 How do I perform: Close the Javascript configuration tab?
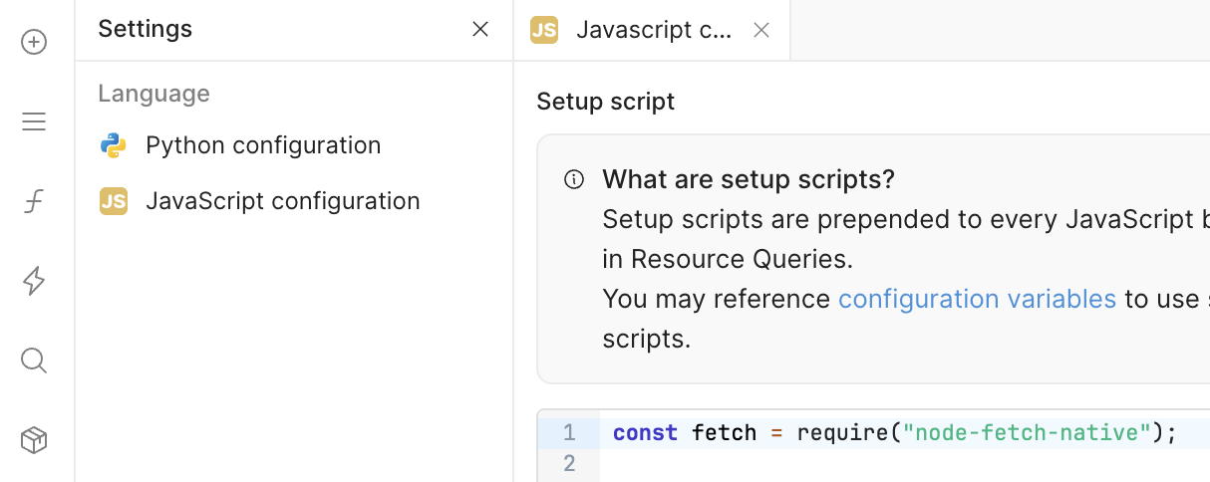pyautogui.click(x=761, y=30)
